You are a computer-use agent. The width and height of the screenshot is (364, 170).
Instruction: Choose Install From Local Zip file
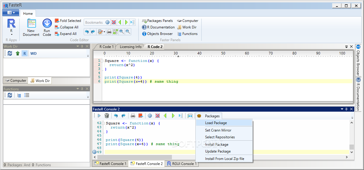coord(224,159)
